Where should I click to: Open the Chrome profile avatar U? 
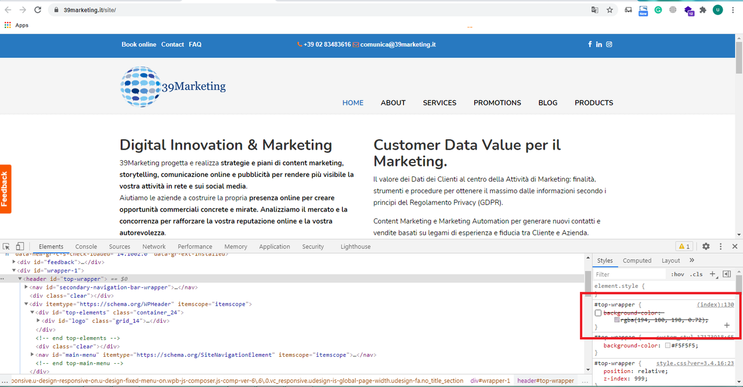(718, 10)
